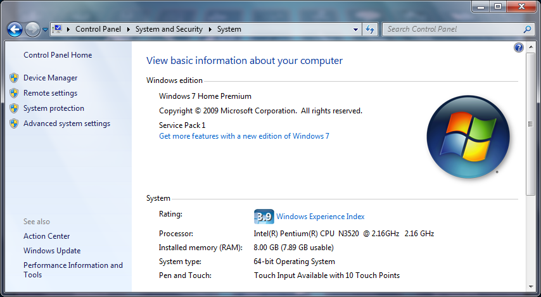The width and height of the screenshot is (541, 297).
Task: Click Get more features with new edition link
Action: [x=244, y=136]
